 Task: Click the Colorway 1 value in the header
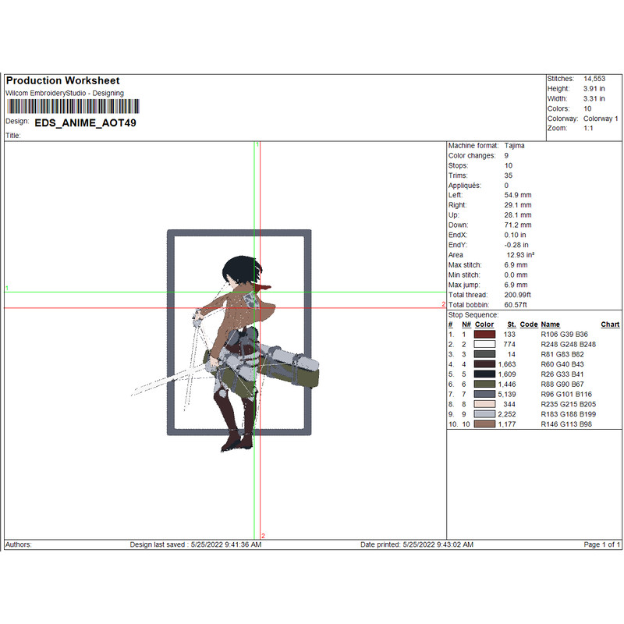pyautogui.click(x=601, y=119)
